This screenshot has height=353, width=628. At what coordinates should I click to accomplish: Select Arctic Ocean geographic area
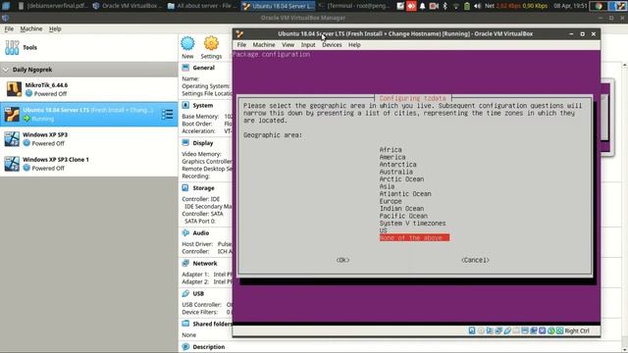click(401, 179)
